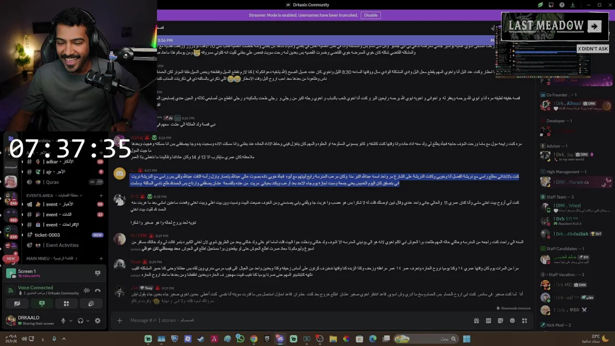Open the event channel with 32 badge

[65, 214]
